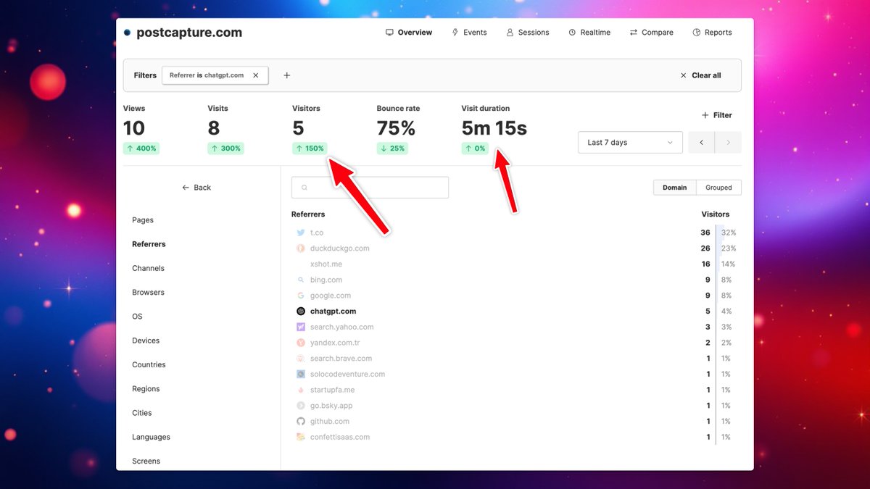Select Devices in sidebar
Viewport: 870px width, 489px height.
tap(146, 340)
